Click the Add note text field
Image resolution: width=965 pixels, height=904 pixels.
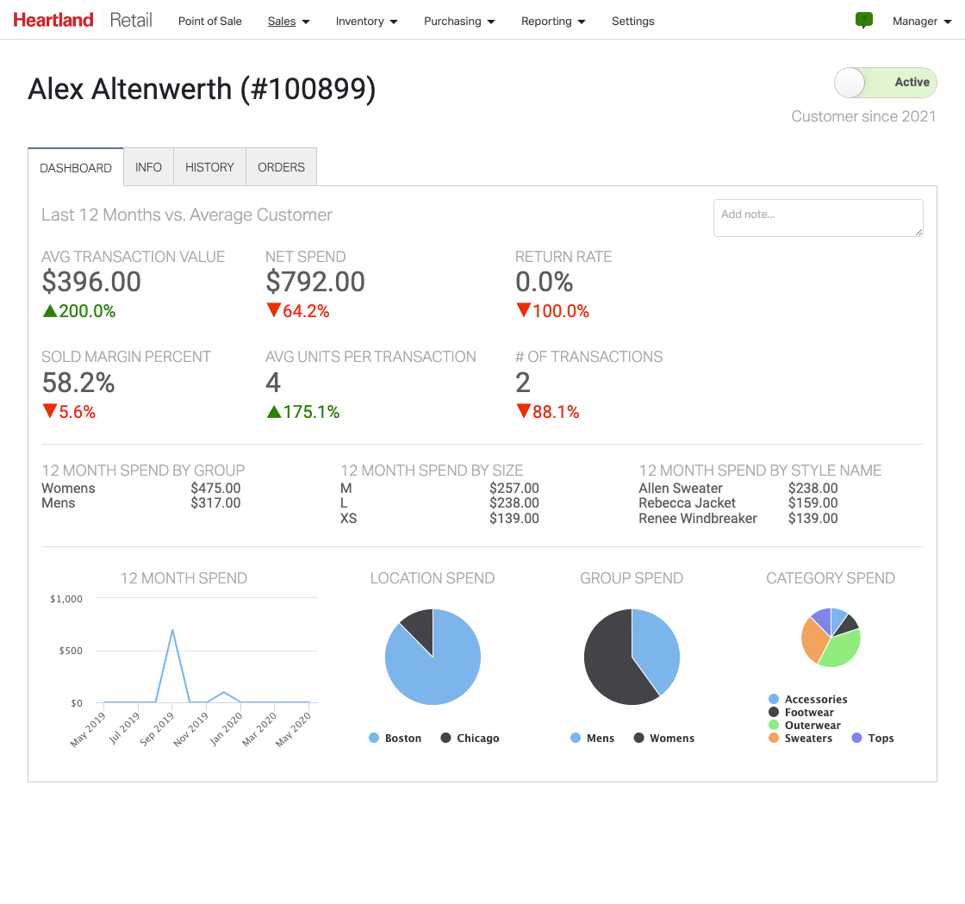click(x=818, y=218)
